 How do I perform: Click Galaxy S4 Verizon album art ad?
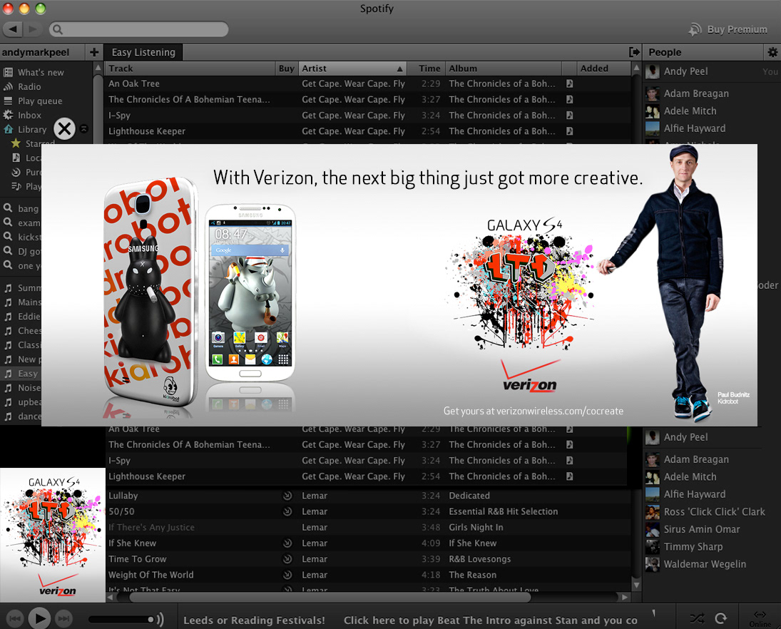(x=53, y=535)
